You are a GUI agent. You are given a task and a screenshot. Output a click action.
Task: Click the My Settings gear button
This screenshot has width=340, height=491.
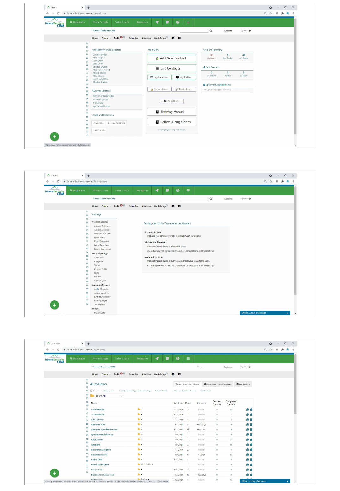[x=171, y=101]
